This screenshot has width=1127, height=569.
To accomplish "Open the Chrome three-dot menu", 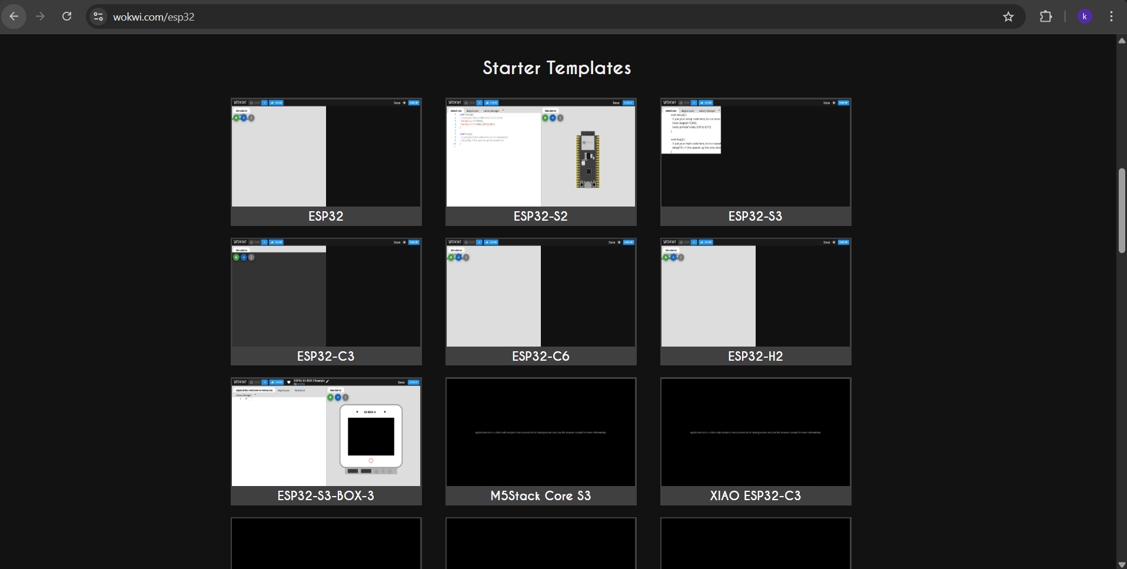I will 1111,16.
